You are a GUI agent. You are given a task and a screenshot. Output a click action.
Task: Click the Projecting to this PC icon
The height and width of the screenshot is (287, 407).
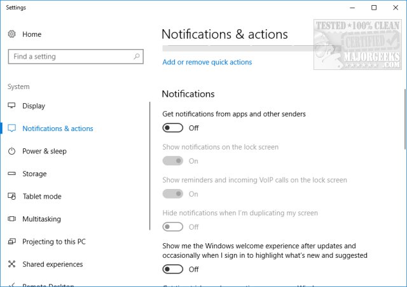click(12, 242)
